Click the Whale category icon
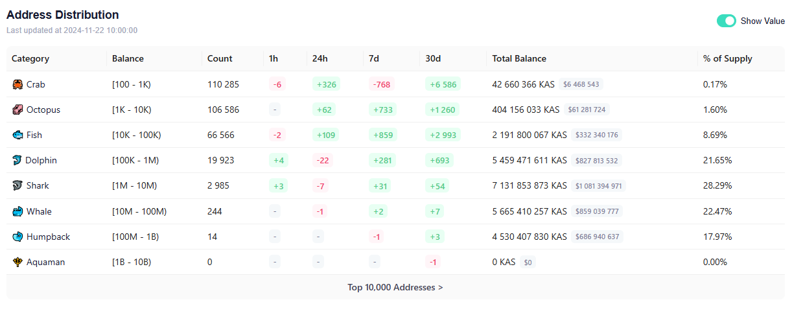 point(17,211)
